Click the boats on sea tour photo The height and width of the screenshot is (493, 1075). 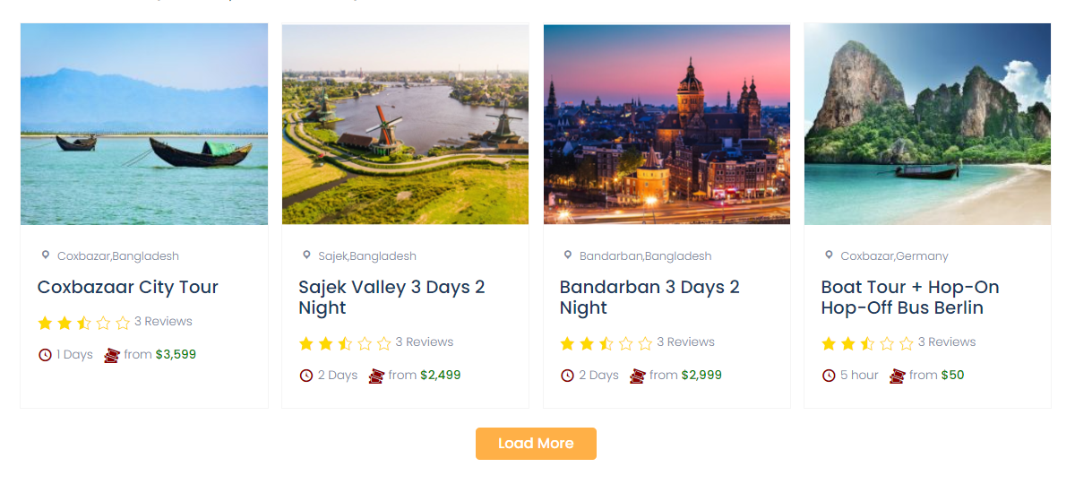pos(144,124)
